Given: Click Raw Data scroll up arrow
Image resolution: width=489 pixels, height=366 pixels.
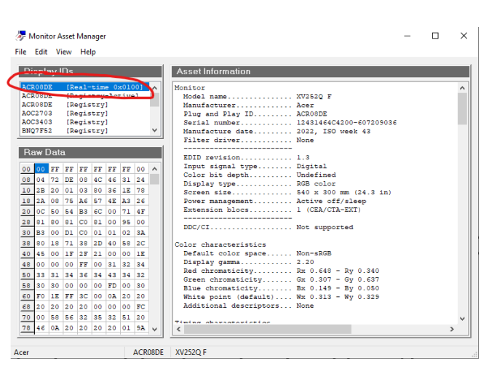Looking at the screenshot, I should point(155,169).
